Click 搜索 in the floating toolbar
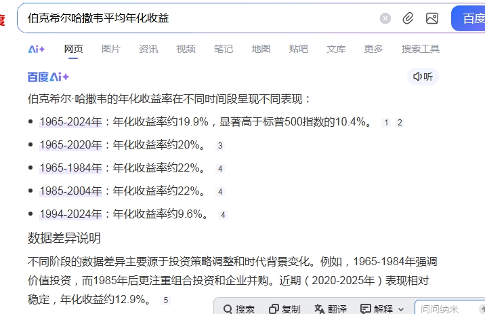 pyautogui.click(x=238, y=309)
